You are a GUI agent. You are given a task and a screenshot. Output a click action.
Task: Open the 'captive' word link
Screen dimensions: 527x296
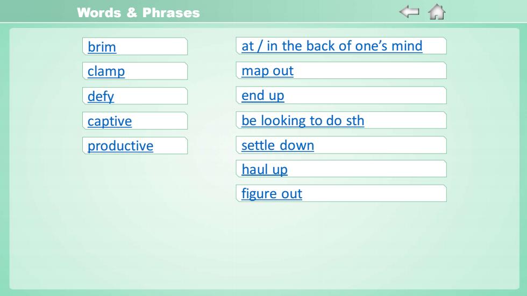pos(110,121)
